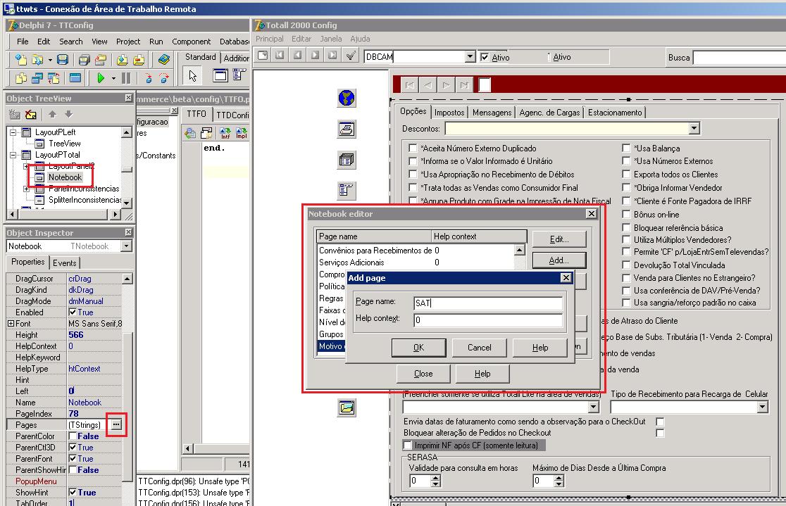Viewport: 786px width, 506px height.
Task: Open the Component menu
Action: (191, 42)
